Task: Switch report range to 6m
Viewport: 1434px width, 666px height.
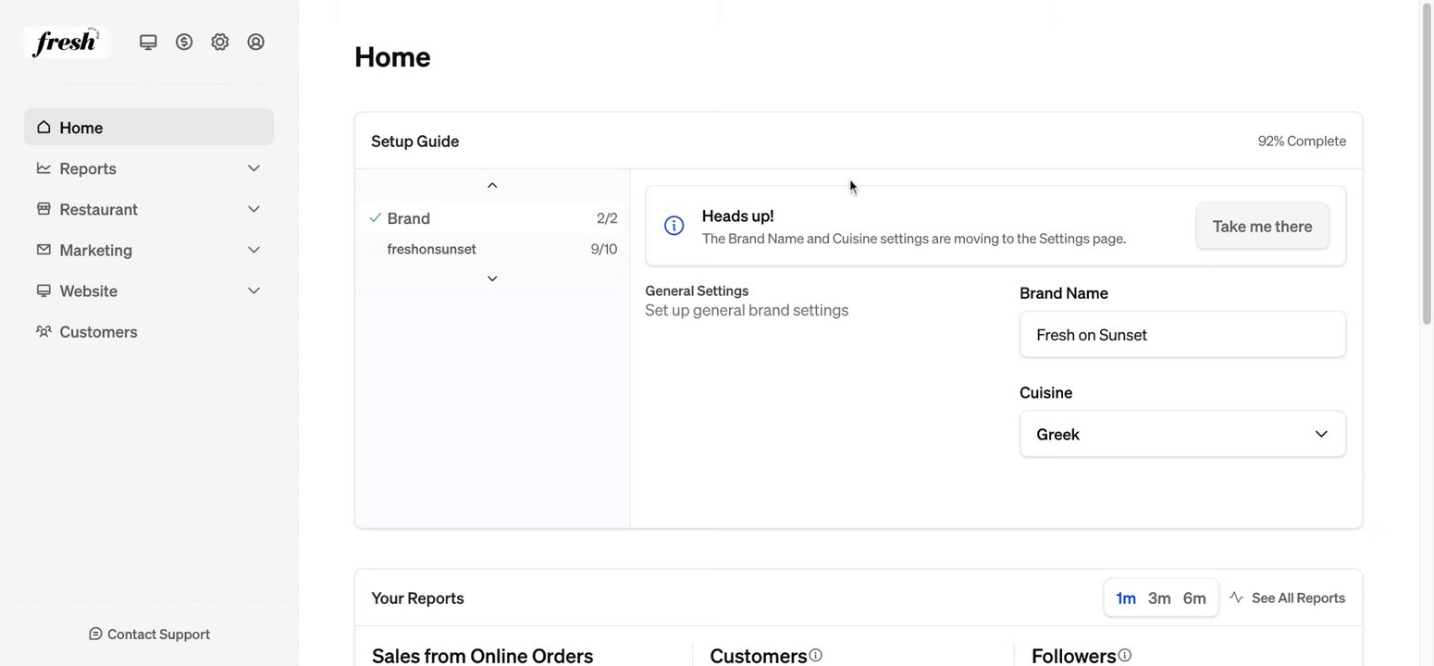Action: coord(1194,598)
